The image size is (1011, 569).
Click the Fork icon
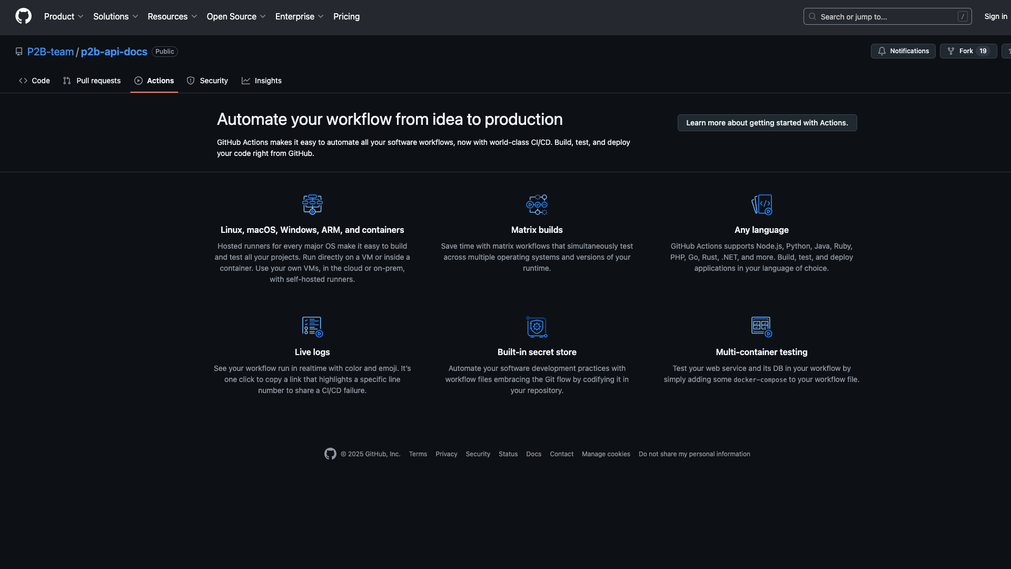[x=951, y=51]
